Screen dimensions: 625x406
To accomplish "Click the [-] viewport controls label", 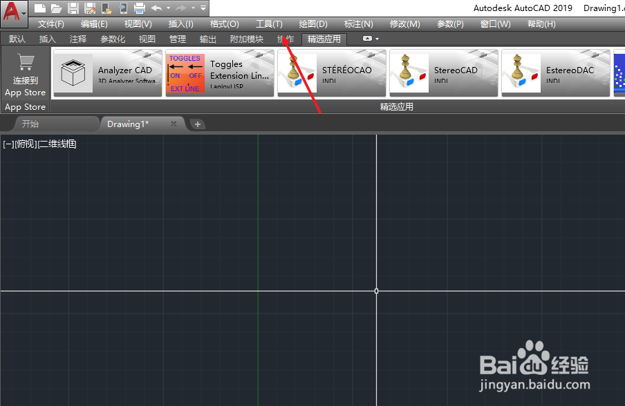I will pos(9,144).
